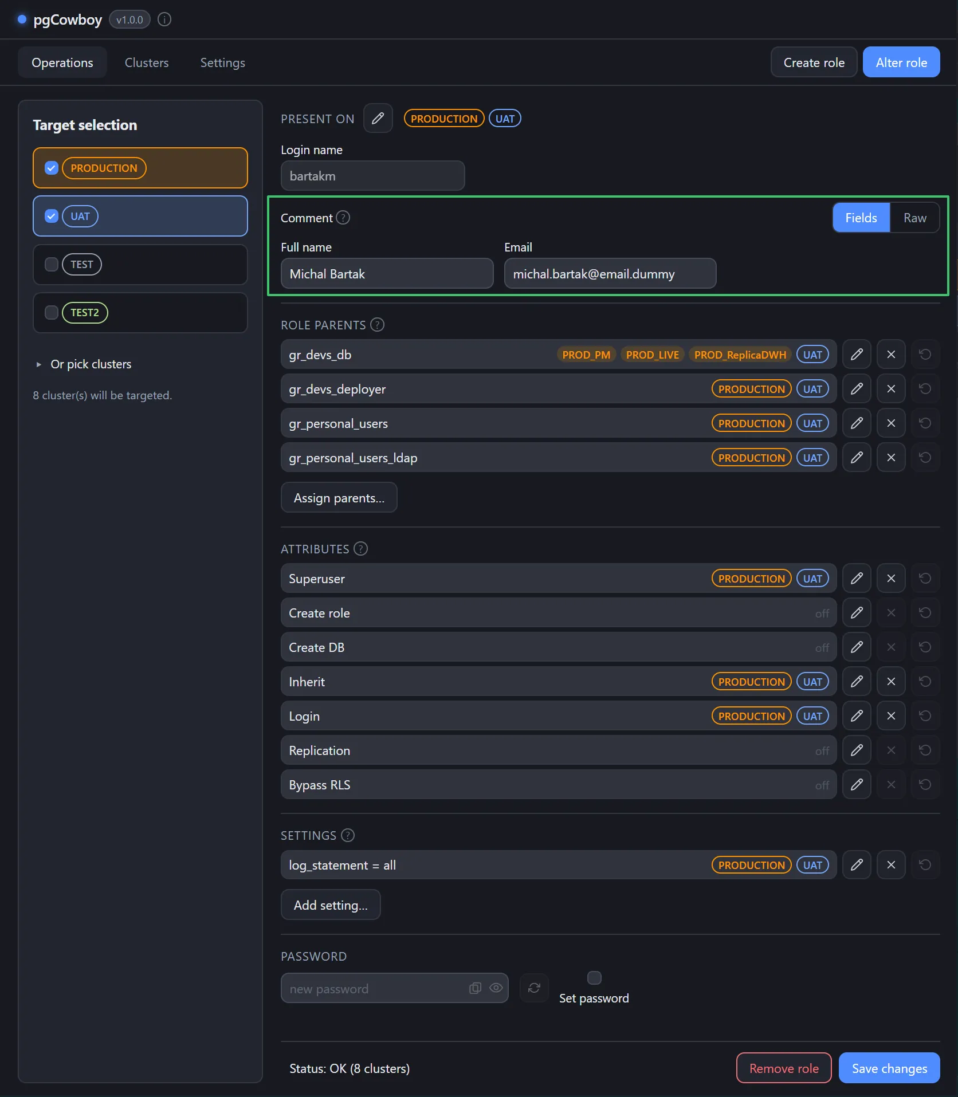Open Comment help question mark icon
The image size is (958, 1097).
(343, 218)
